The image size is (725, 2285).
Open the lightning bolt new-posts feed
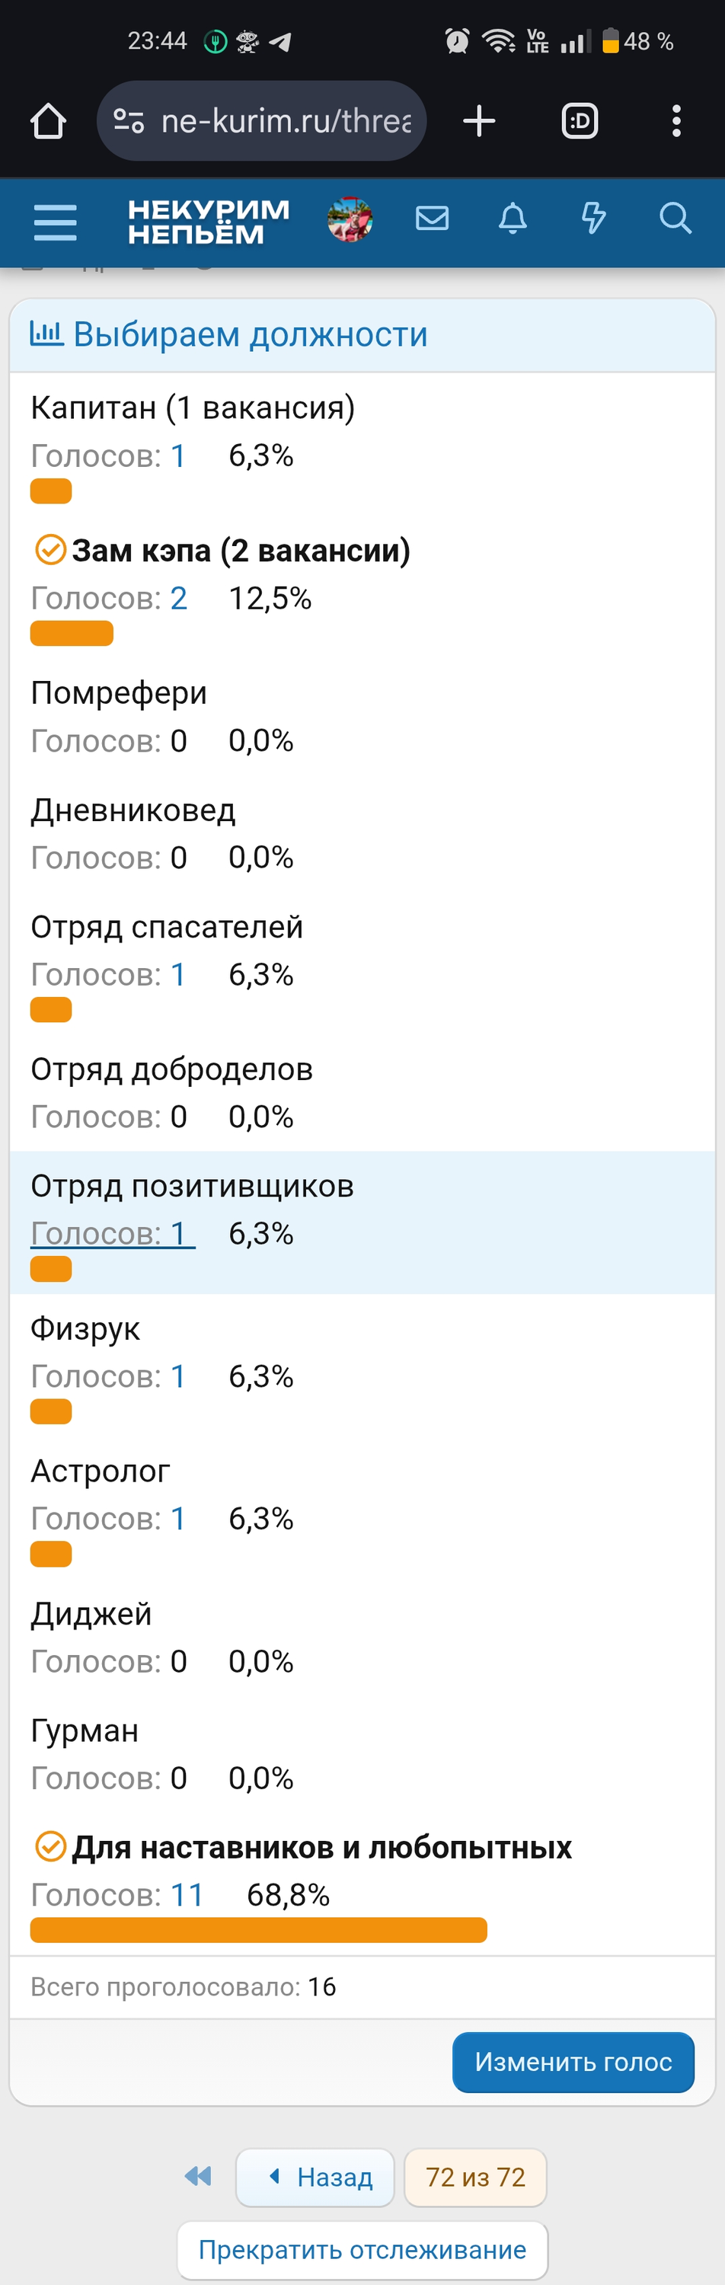pos(592,218)
